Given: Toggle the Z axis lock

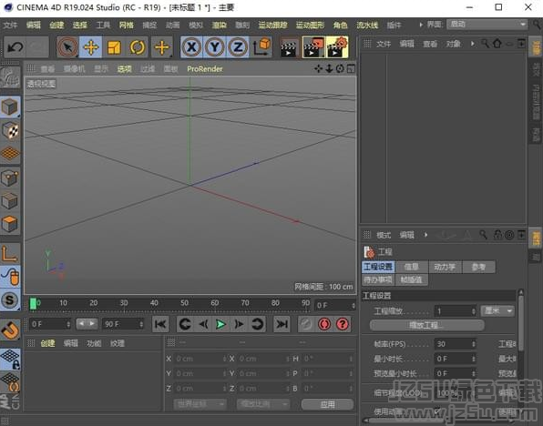Looking at the screenshot, I should (x=238, y=47).
